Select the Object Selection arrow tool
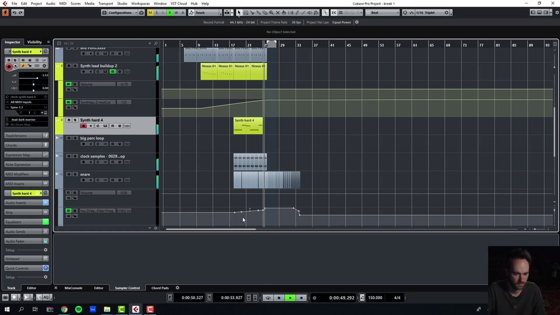Screen dimensions: 560x315 [239, 12]
